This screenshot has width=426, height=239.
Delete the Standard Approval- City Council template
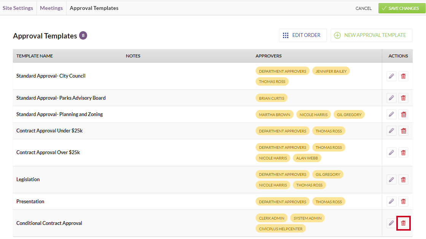[404, 76]
